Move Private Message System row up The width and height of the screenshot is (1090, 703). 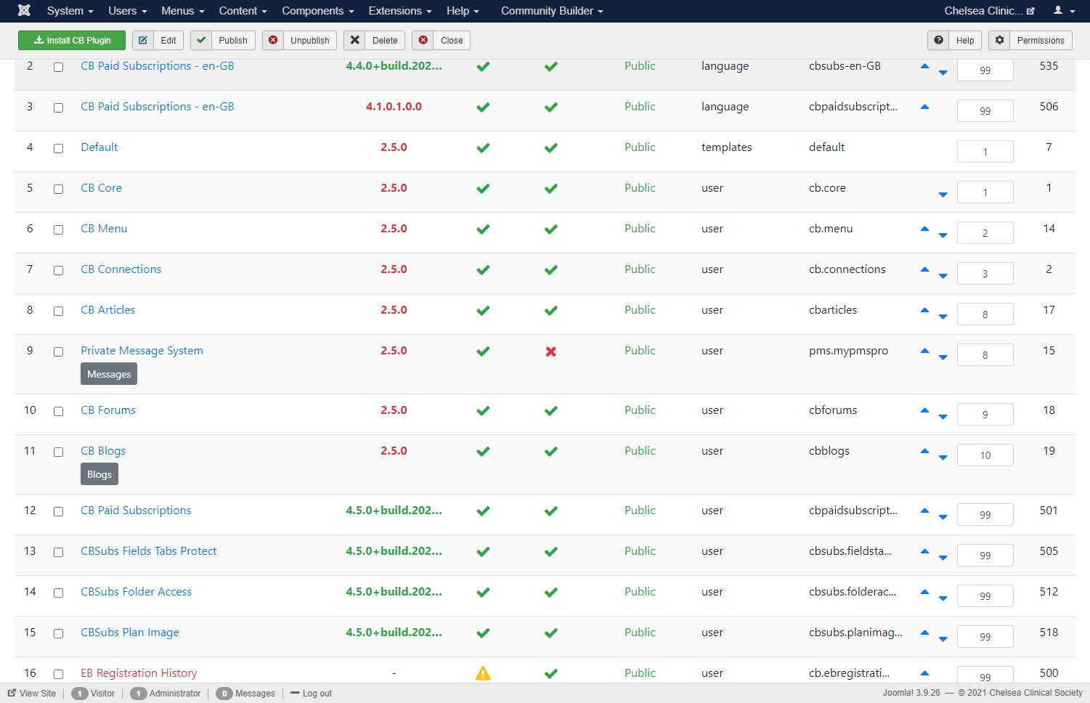tap(924, 351)
